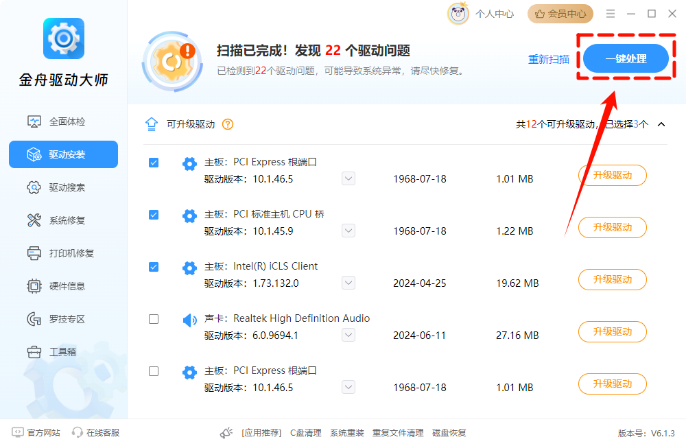The width and height of the screenshot is (686, 446).
Task: Click the speaker icon of Realtek audio
Action: coord(189,320)
